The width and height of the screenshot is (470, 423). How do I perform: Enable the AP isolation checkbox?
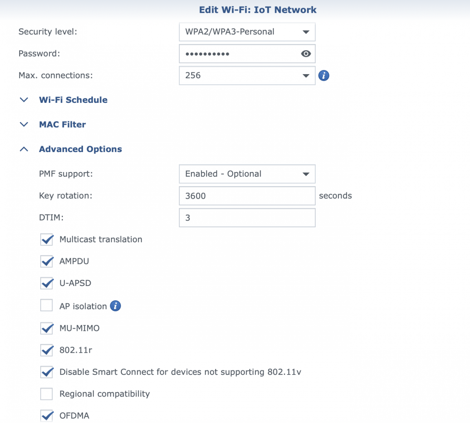coord(46,305)
